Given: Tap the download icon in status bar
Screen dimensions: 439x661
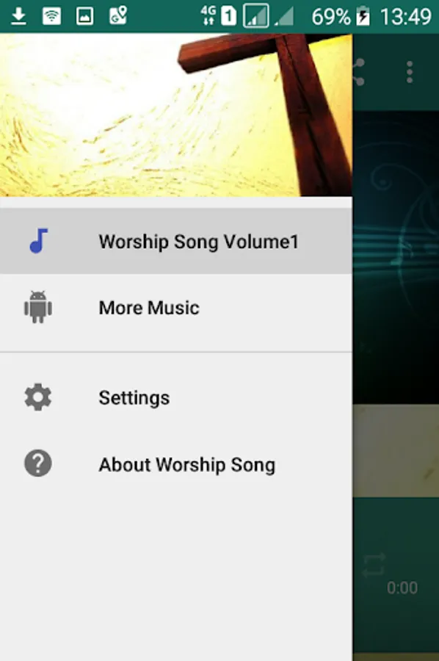Looking at the screenshot, I should point(18,16).
